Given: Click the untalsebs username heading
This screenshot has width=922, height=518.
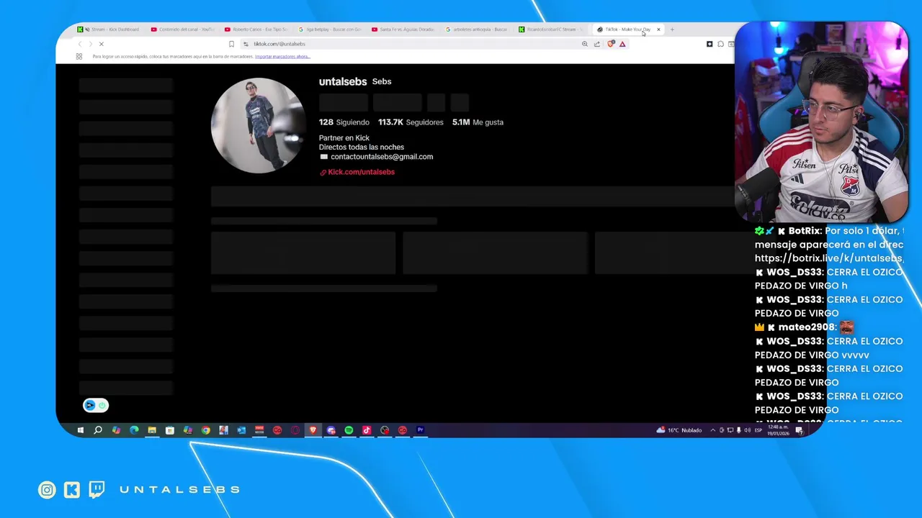Looking at the screenshot, I should [343, 81].
